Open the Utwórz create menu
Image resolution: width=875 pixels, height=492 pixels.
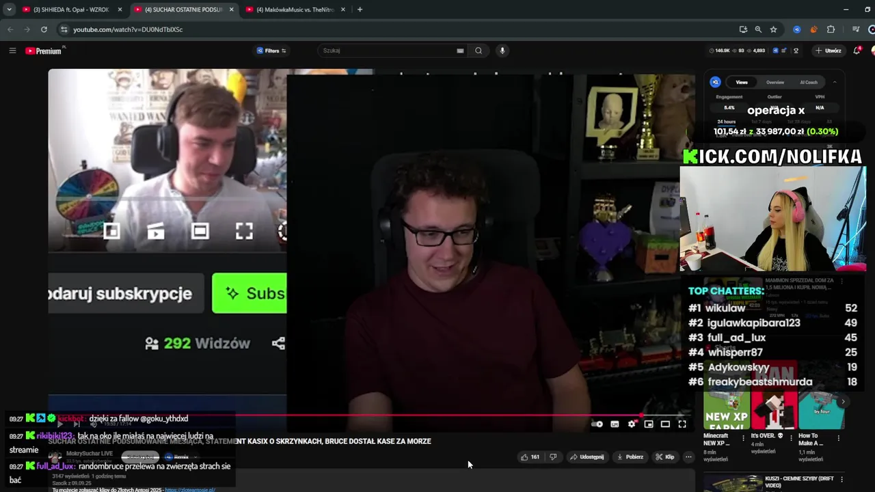click(x=829, y=51)
